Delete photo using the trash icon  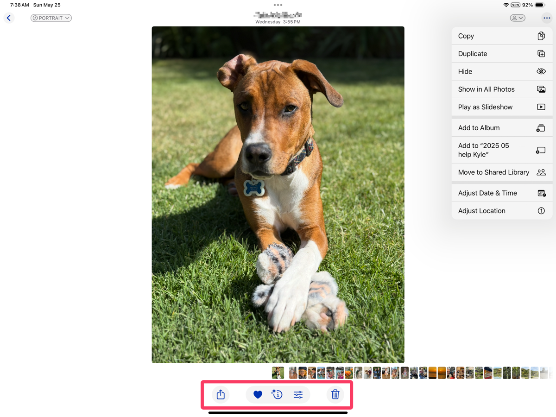click(x=335, y=394)
